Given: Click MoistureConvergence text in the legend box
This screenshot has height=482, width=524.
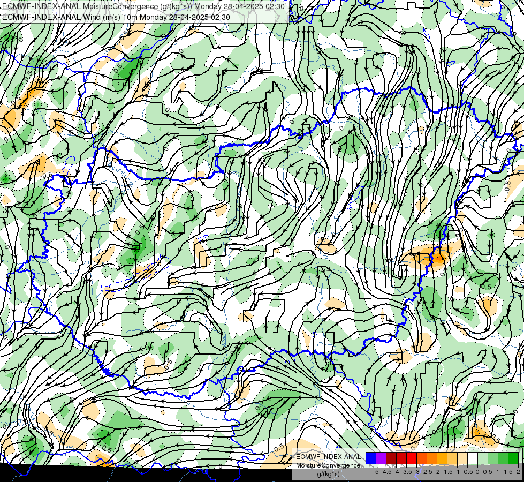Looking at the screenshot, I should (x=328, y=465).
